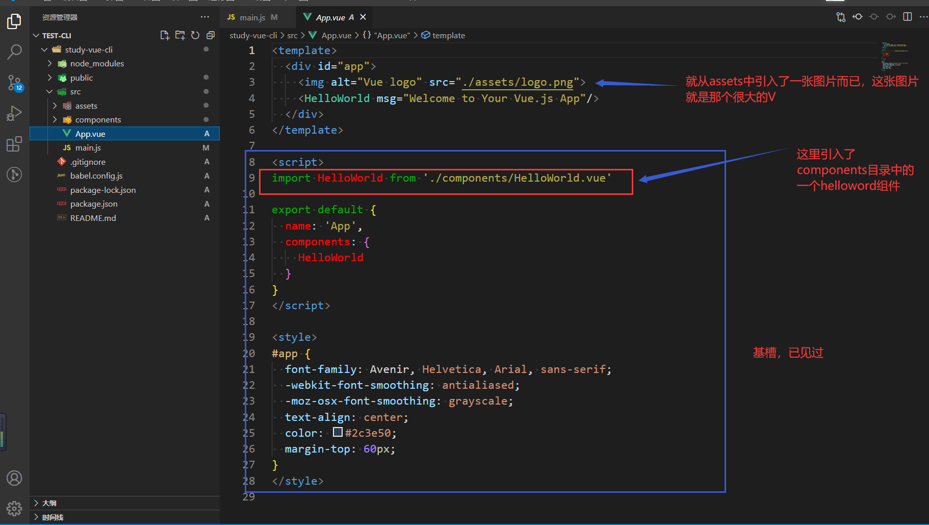
Task: Open the Explorer view in activity bar
Action: click(x=14, y=21)
